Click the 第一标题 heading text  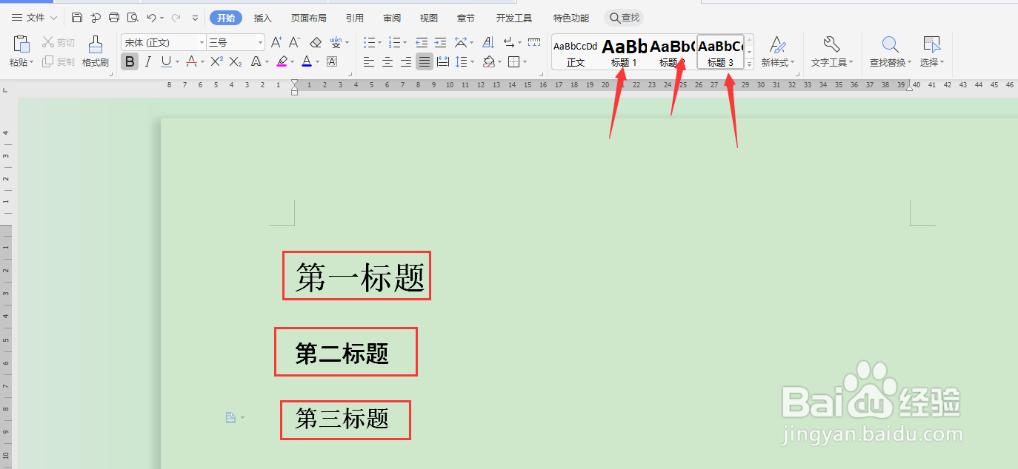pyautogui.click(x=360, y=277)
